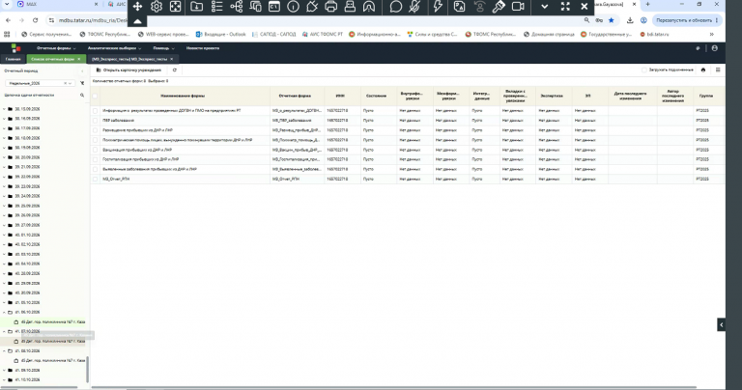Toggle the muted microphone icon
Screen dimensions: 742x390
pyautogui.click(x=414, y=7)
